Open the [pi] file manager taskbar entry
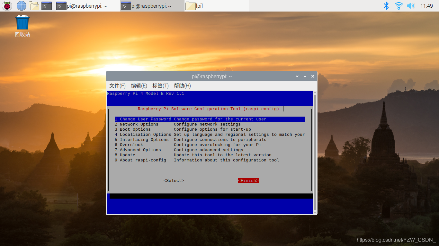 [x=217, y=6]
